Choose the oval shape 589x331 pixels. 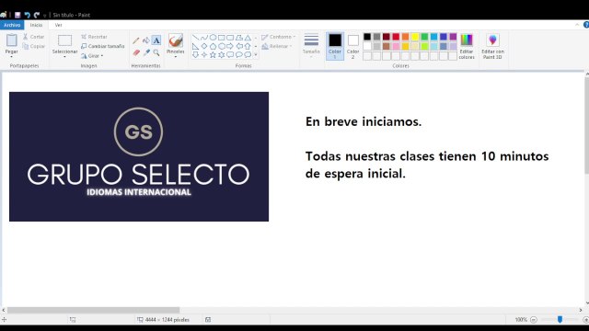[x=213, y=38]
